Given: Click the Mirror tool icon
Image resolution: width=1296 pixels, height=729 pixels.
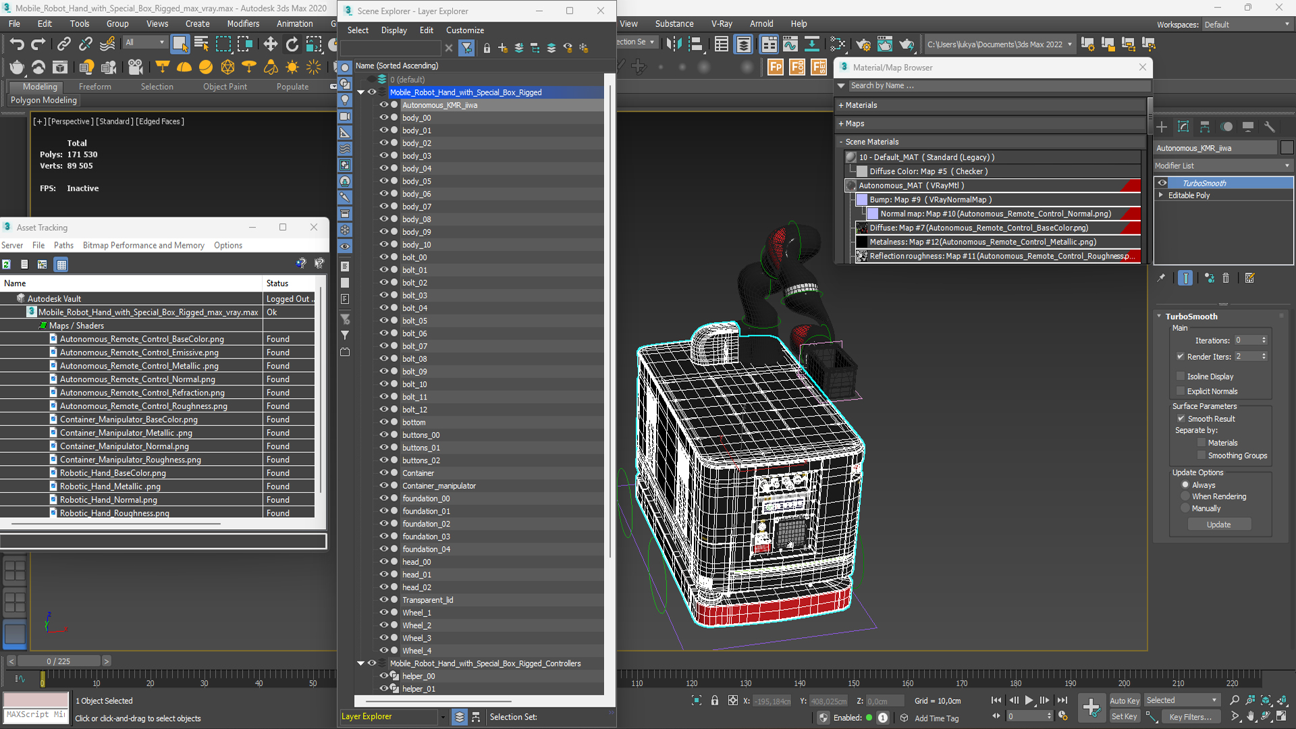Looking at the screenshot, I should coord(673,45).
